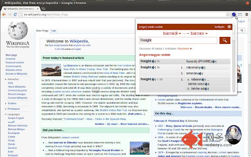Viewport: 251px width, 157px height.
Task: Click the magnifier search button in dictionary popup
Action: (x=225, y=40)
